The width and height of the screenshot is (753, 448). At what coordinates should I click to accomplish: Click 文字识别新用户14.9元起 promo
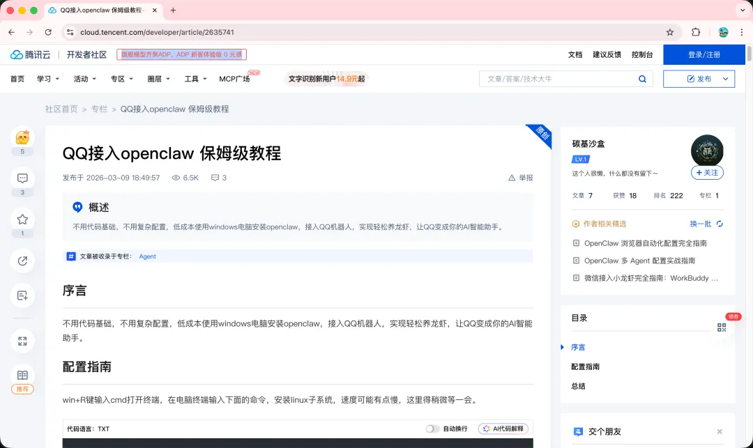(326, 79)
